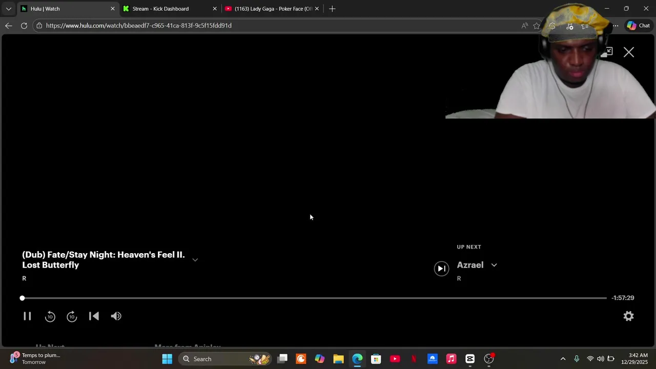Close the Hulu video player X
The height and width of the screenshot is (369, 656).
click(629, 52)
